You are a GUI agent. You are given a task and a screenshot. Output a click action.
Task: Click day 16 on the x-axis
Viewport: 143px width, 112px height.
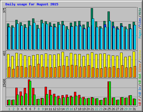(71, 109)
